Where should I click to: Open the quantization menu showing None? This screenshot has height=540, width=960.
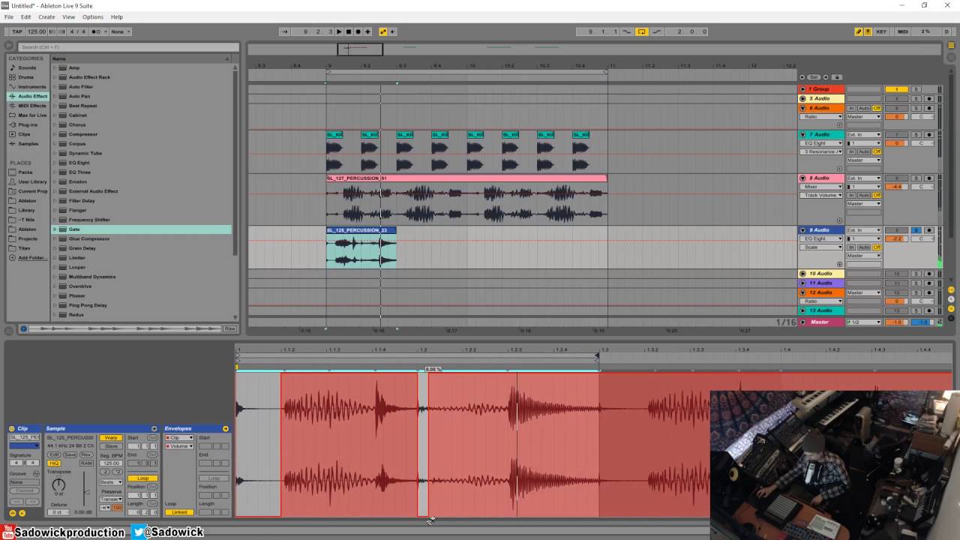pos(120,31)
